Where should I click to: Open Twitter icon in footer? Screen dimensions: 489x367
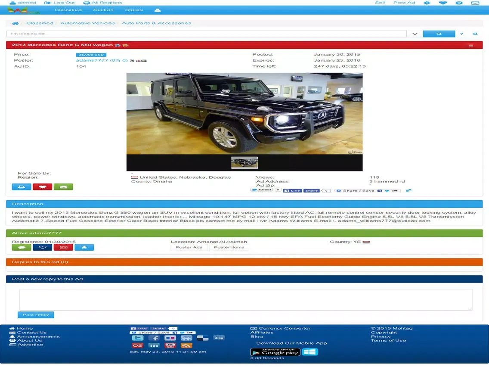[x=138, y=338]
